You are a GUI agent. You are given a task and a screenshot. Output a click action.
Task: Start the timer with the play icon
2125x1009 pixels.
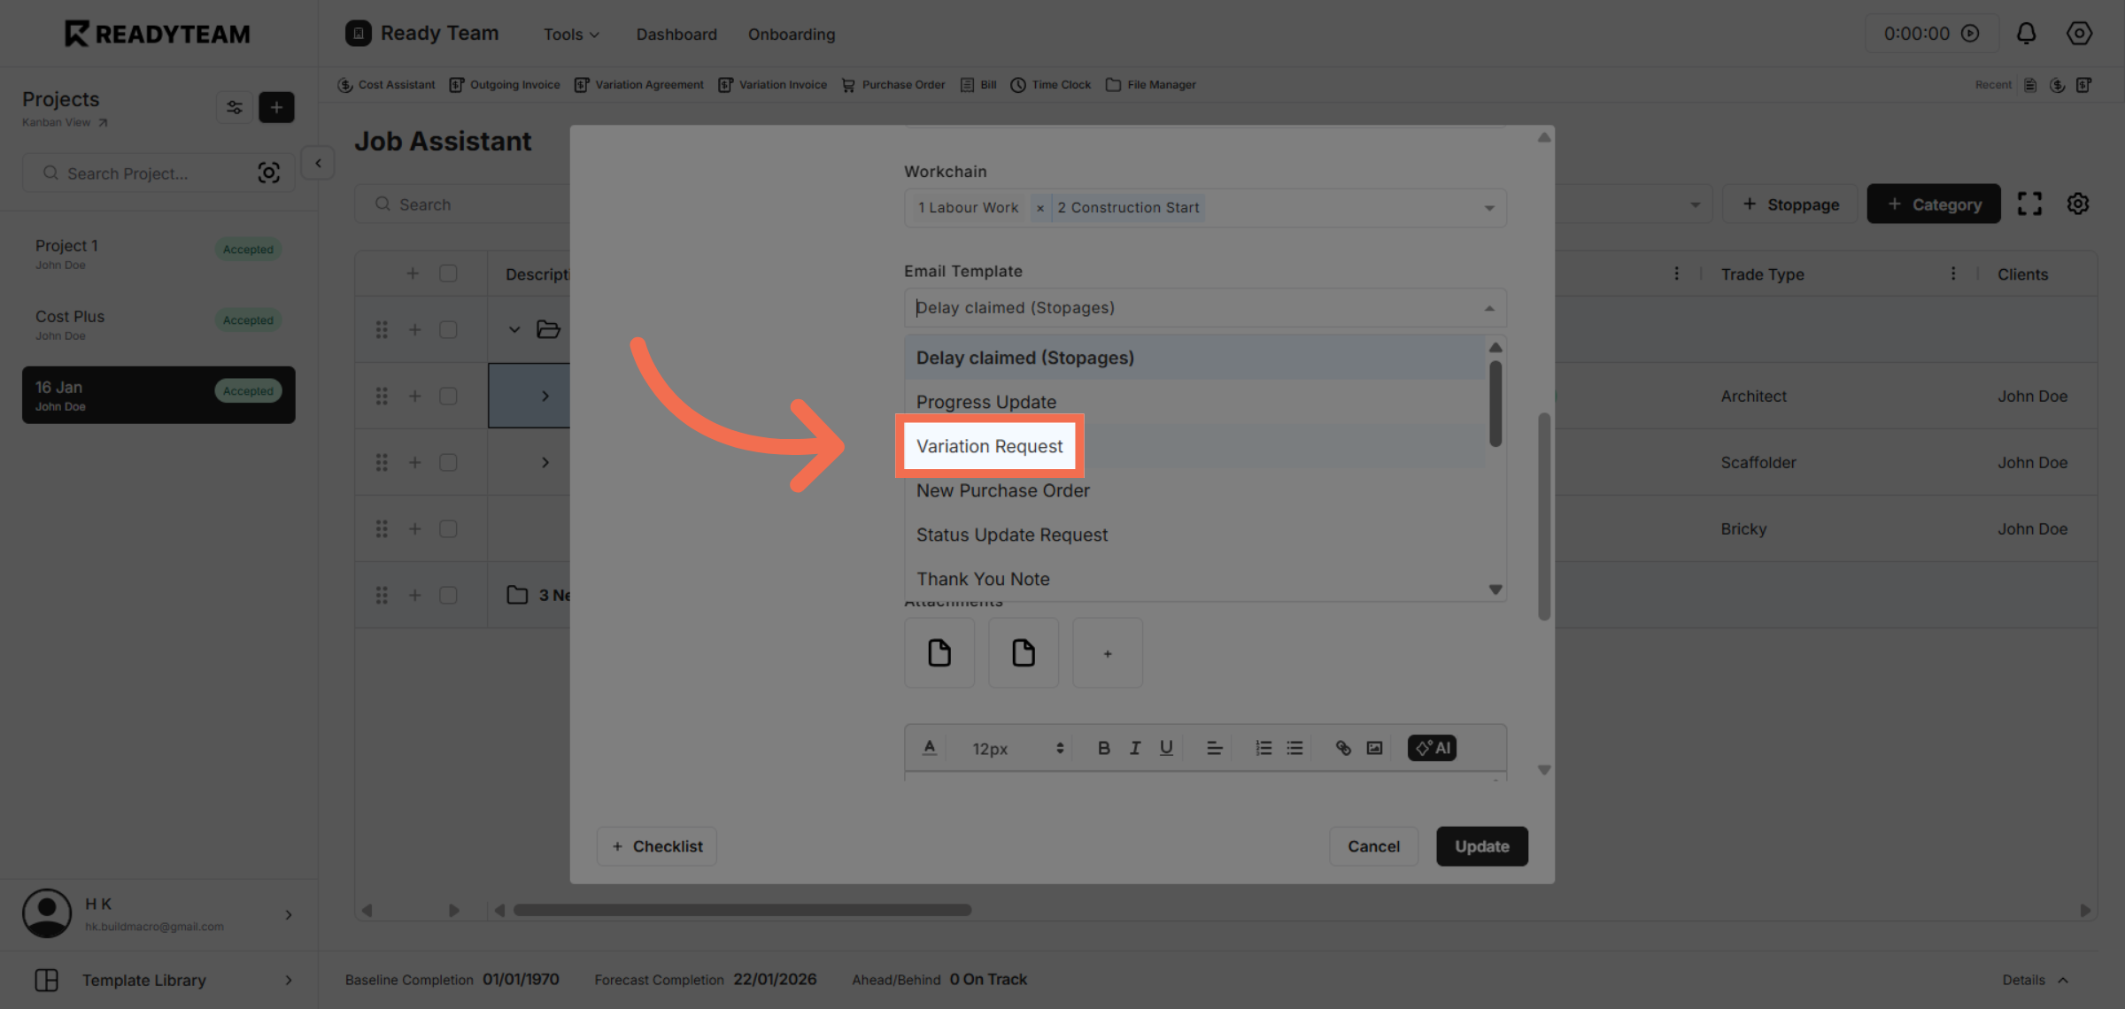[1970, 33]
